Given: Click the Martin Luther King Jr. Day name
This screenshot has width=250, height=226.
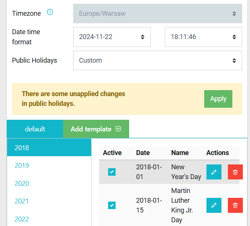Looking at the screenshot, I should [x=182, y=205].
